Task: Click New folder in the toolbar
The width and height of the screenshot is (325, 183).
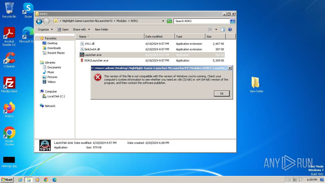Action: (x=102, y=29)
